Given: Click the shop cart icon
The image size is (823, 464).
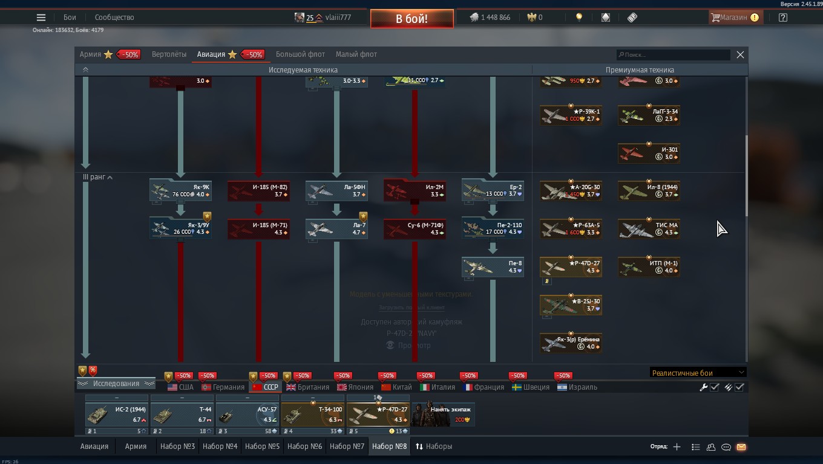Looking at the screenshot, I should point(715,18).
